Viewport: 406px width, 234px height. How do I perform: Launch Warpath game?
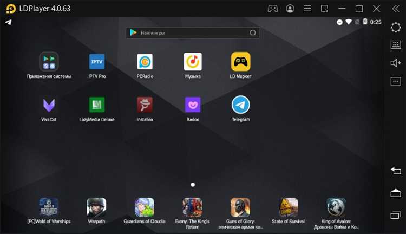96,207
